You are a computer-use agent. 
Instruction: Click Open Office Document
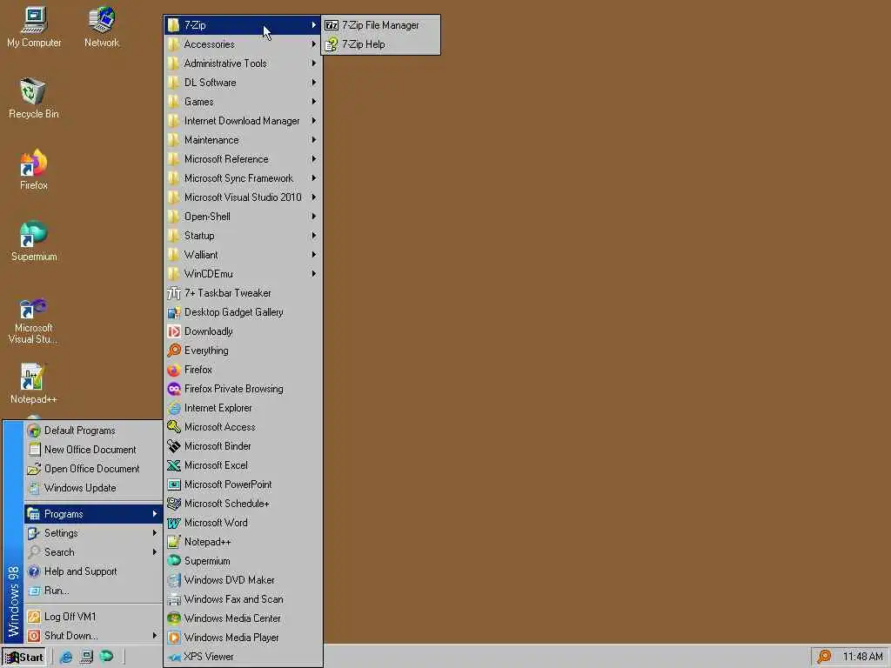click(x=93, y=469)
